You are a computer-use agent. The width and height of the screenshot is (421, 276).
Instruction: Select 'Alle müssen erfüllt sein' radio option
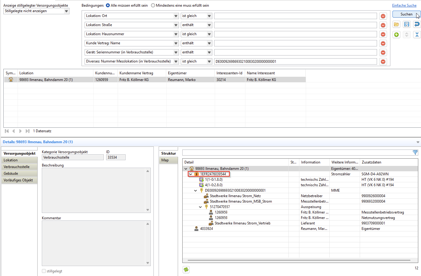(x=108, y=5)
